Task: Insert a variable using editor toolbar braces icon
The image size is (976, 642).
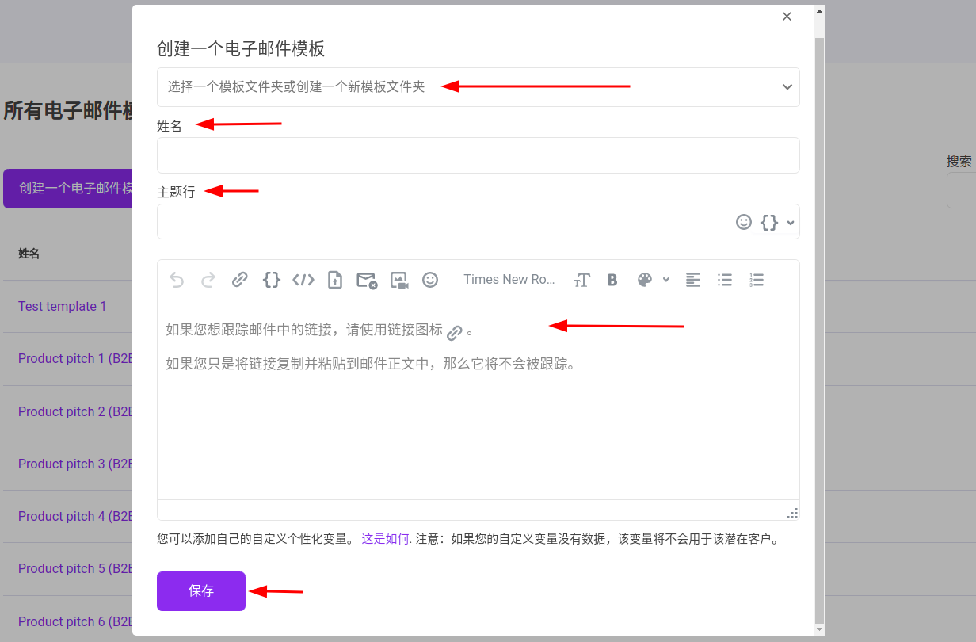Action: click(272, 280)
